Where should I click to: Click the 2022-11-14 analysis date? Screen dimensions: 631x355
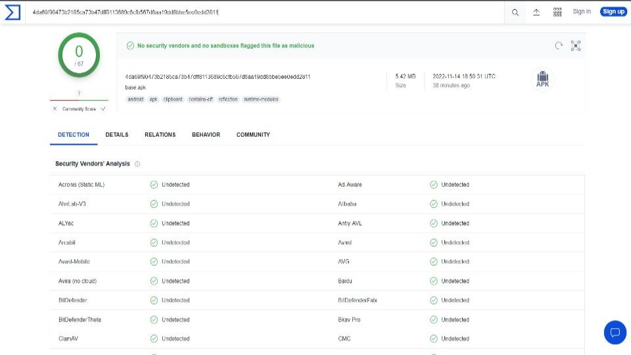pyautogui.click(x=464, y=76)
